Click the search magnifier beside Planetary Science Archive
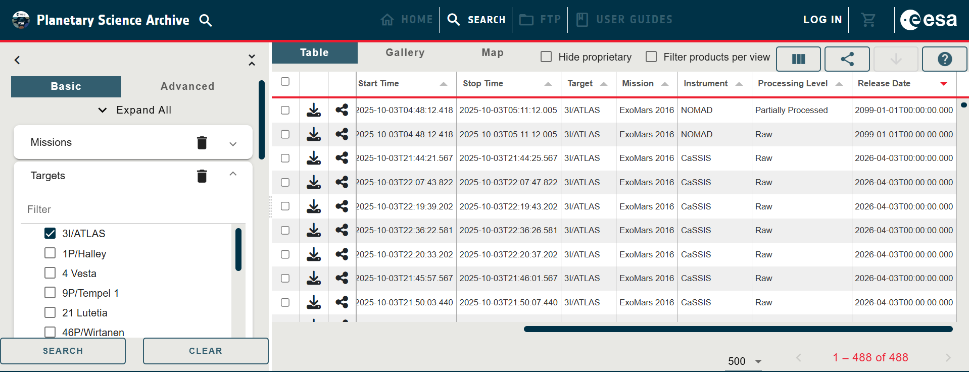This screenshot has width=969, height=379. click(x=205, y=20)
